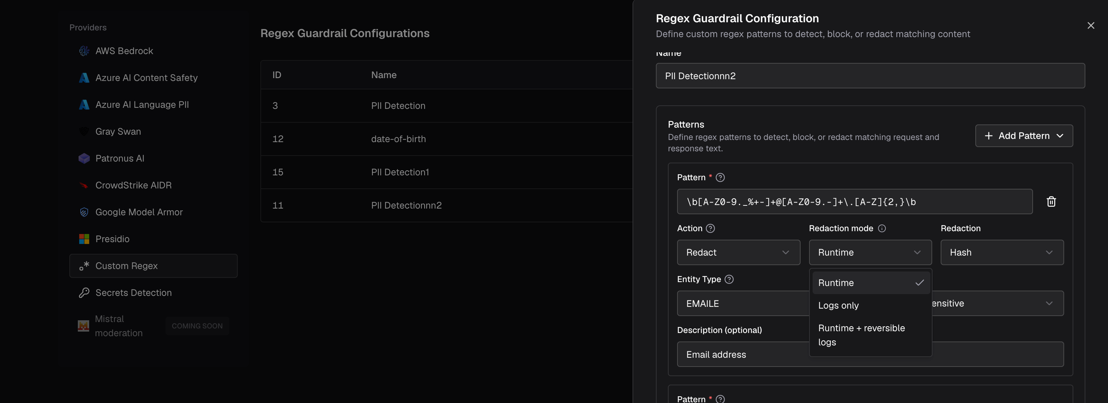The width and height of the screenshot is (1108, 403).
Task: Click the Name column header
Action: click(384, 75)
